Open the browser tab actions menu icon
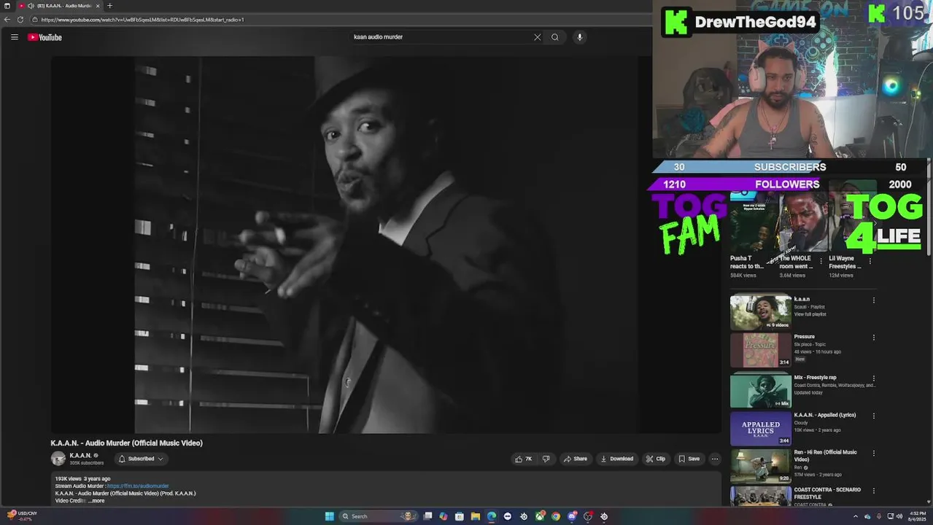 (x=7, y=6)
